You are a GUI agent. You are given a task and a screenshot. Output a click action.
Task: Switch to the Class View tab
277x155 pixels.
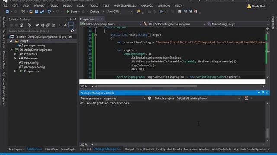pyautogui.click(x=51, y=149)
